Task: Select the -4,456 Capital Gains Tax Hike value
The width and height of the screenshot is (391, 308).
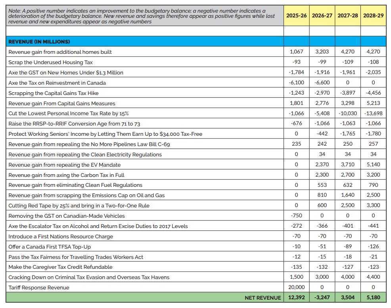Action: pos(373,93)
